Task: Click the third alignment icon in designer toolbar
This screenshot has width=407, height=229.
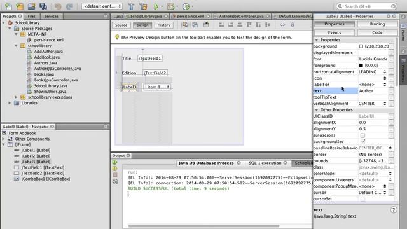Action: (240, 25)
